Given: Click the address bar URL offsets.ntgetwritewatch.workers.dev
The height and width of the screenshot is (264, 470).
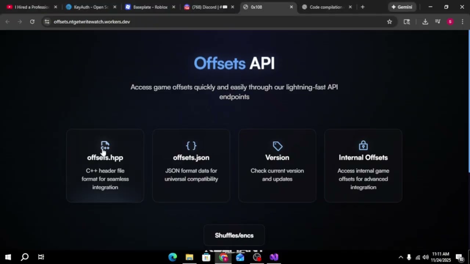Looking at the screenshot, I should click(x=92, y=22).
